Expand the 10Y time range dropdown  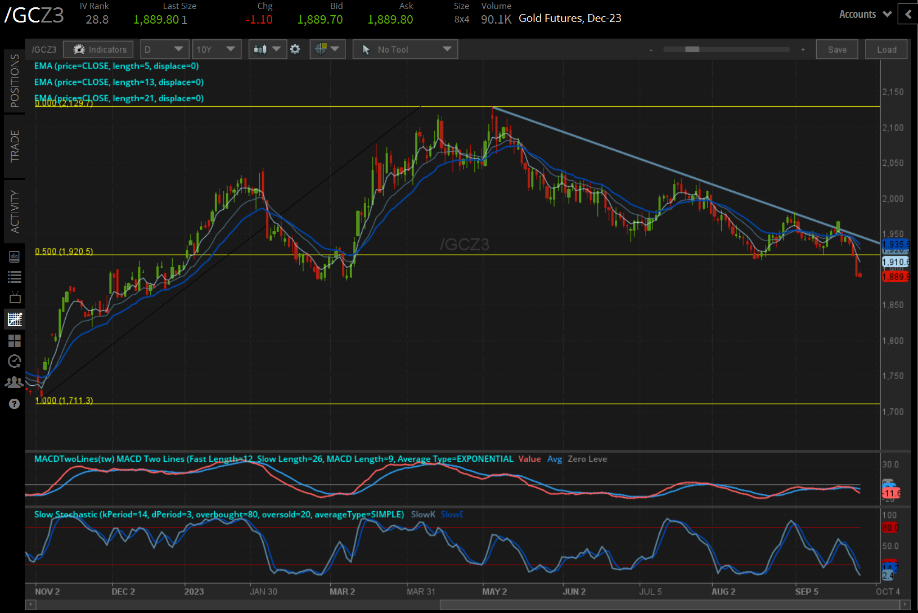[217, 49]
